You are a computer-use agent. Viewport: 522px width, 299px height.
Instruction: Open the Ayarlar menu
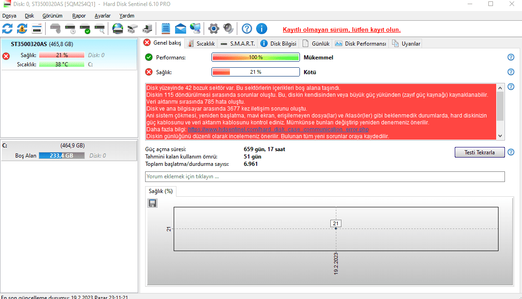pos(103,16)
